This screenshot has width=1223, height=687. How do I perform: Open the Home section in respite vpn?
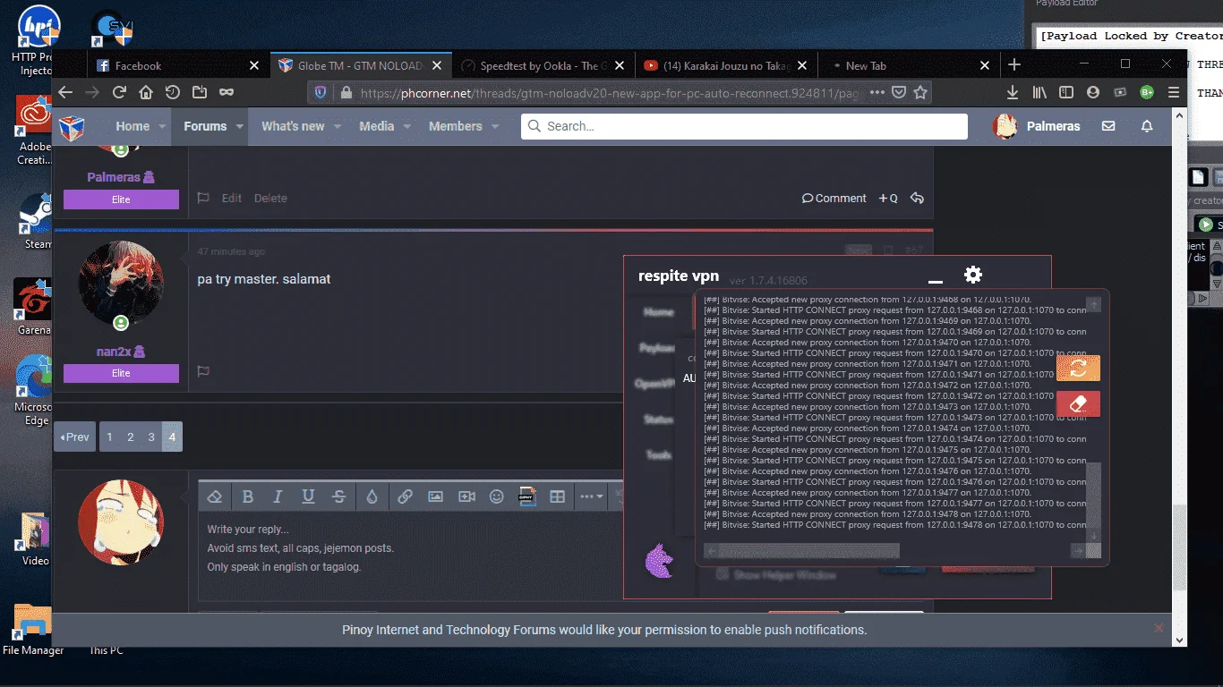click(659, 312)
